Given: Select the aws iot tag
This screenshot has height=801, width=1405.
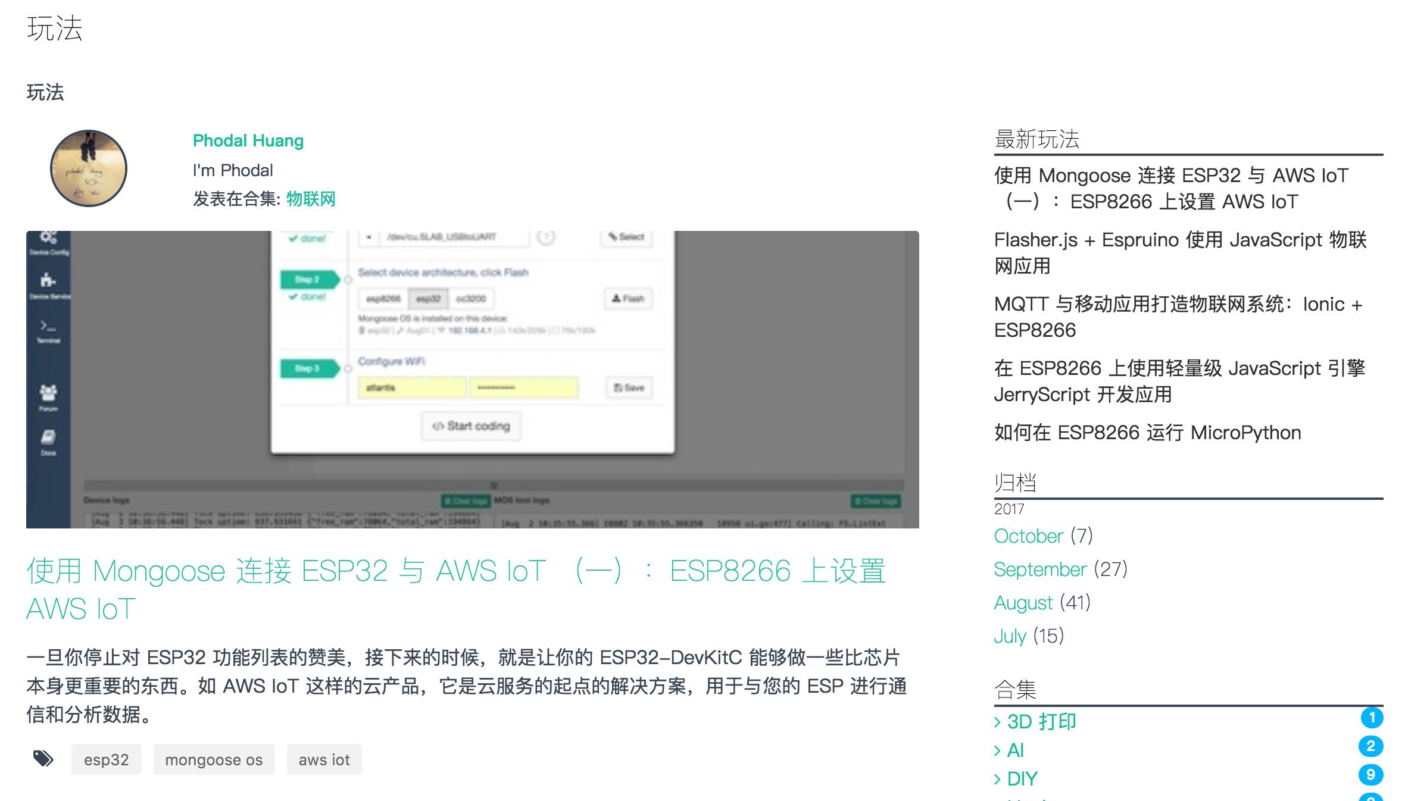Looking at the screenshot, I should click(x=324, y=759).
